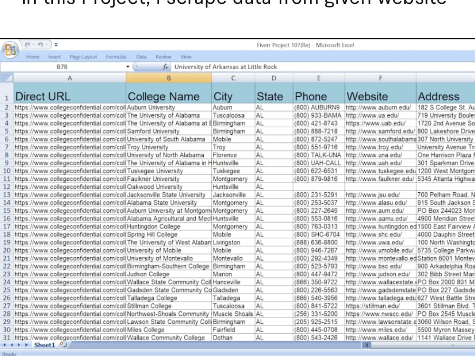Switch to the View tab

point(186,56)
